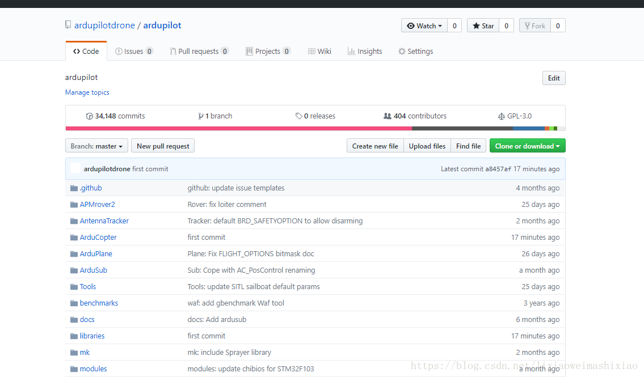
Task: Click the benchmarks folder icon
Action: (x=74, y=303)
